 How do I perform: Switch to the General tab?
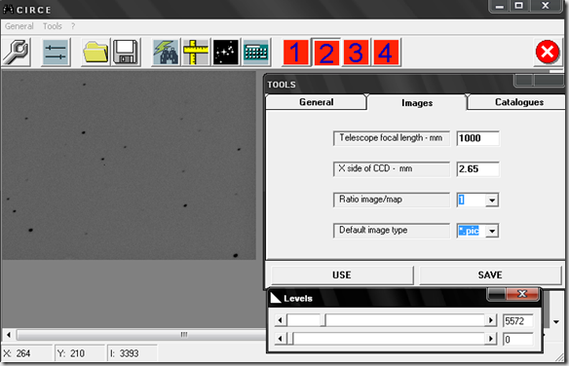316,102
